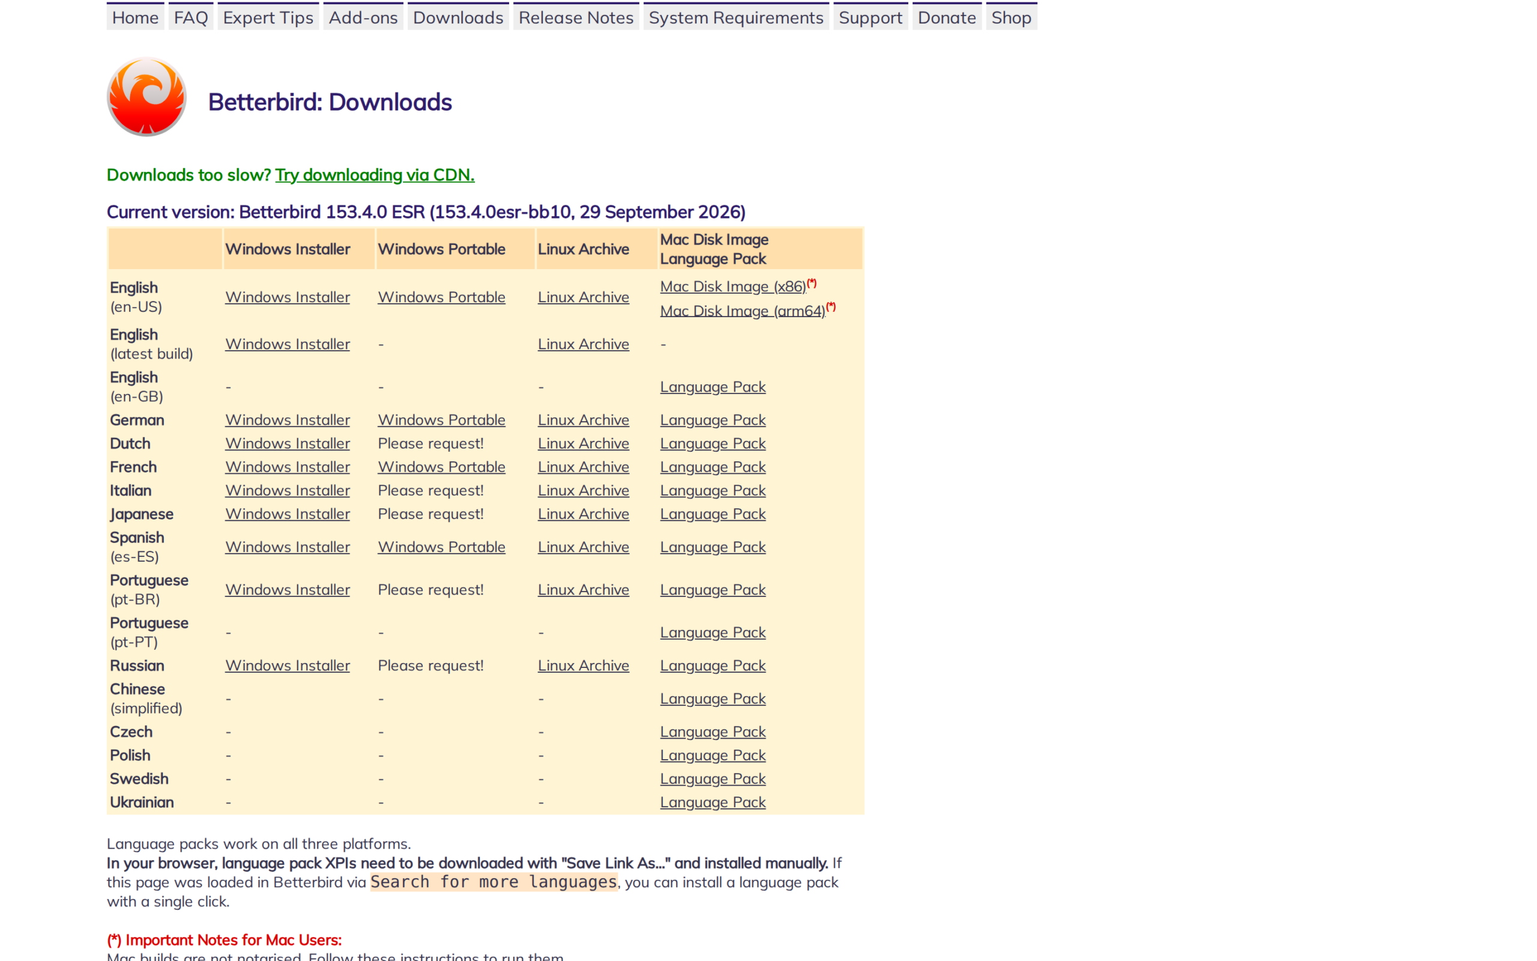This screenshot has height=961, width=1537.
Task: Get Ukrainian Language Pack
Action: click(x=713, y=802)
